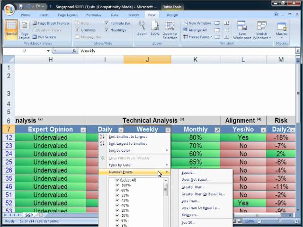Open the Data ribbon tab
This screenshot has width=303, height=227.
(x=115, y=15)
